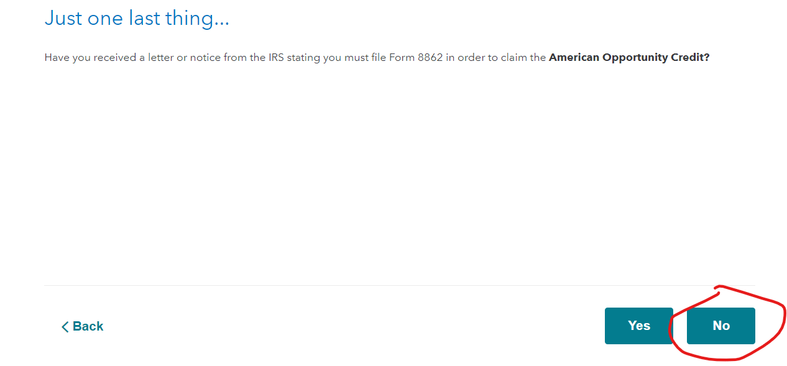The width and height of the screenshot is (787, 366).
Task: Go back using the Back link
Action: [82, 326]
